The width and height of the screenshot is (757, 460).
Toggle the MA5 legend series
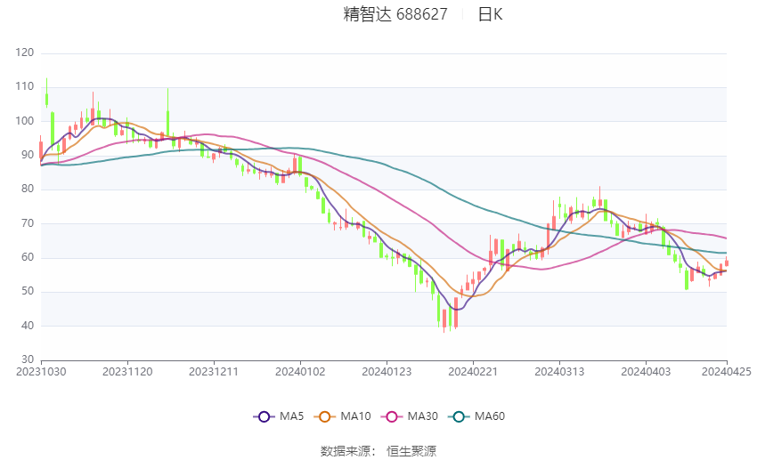click(279, 416)
